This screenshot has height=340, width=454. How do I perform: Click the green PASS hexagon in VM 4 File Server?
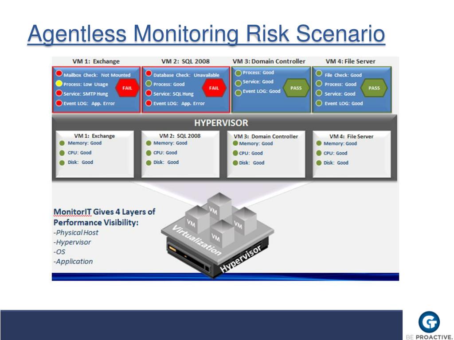coord(374,88)
